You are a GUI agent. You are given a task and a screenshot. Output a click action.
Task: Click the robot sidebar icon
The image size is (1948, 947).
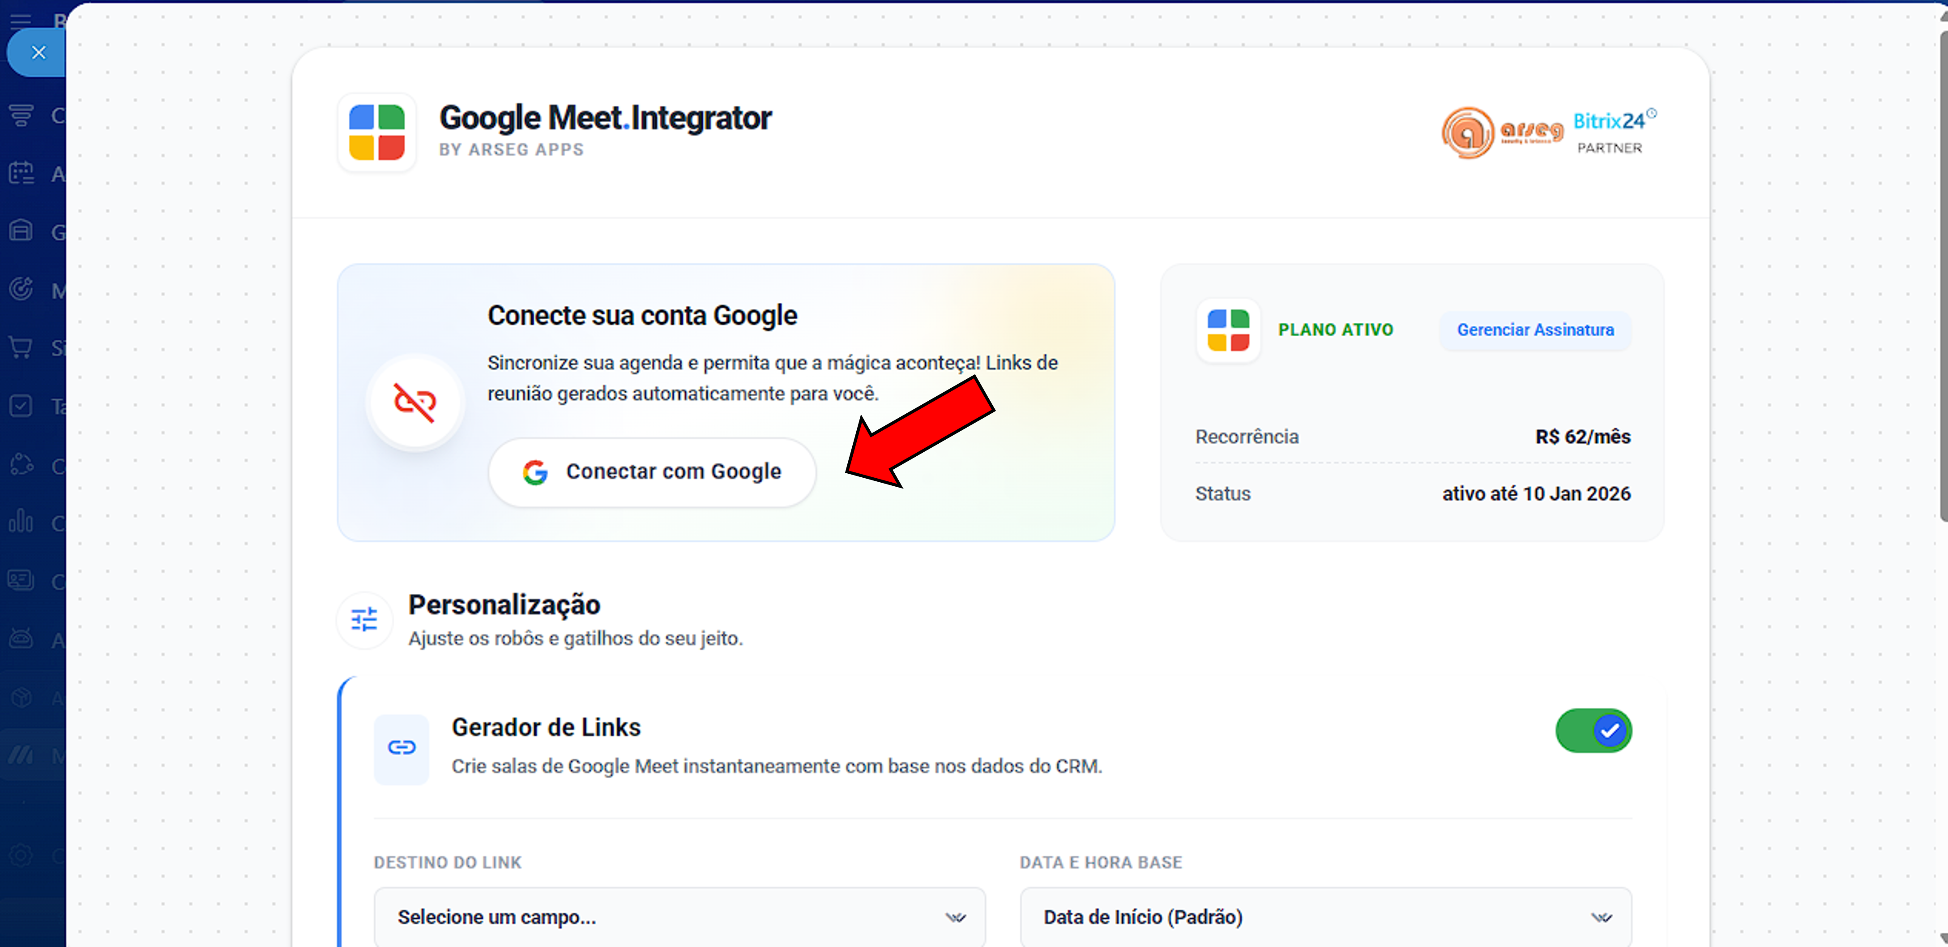point(21,639)
